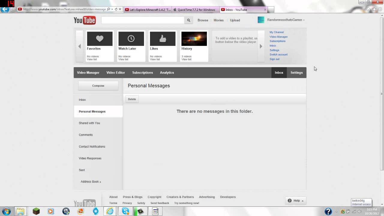Click the Compose button
Screen dimensions: 384x216
coord(98,86)
